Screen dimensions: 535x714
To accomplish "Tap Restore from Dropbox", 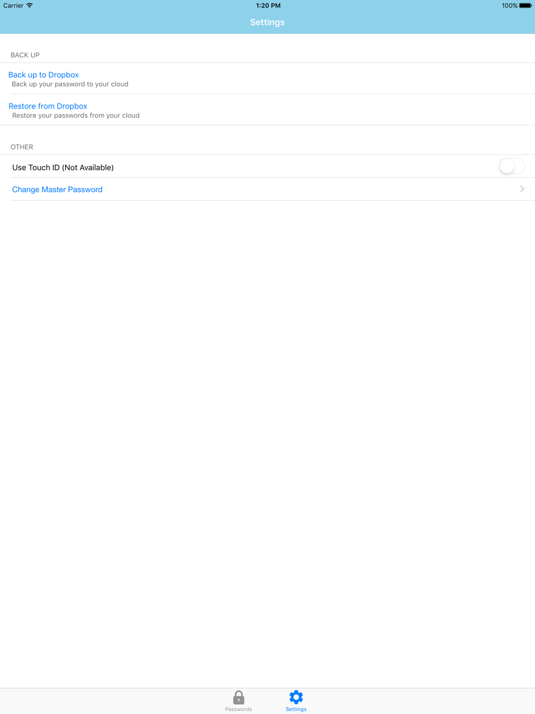I will [x=48, y=106].
